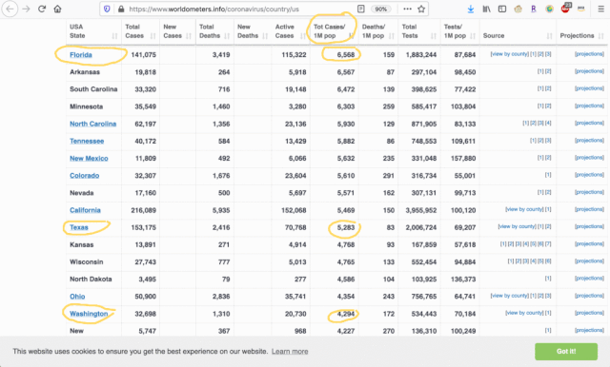
Task: Open the browser home page
Action: pyautogui.click(x=57, y=9)
